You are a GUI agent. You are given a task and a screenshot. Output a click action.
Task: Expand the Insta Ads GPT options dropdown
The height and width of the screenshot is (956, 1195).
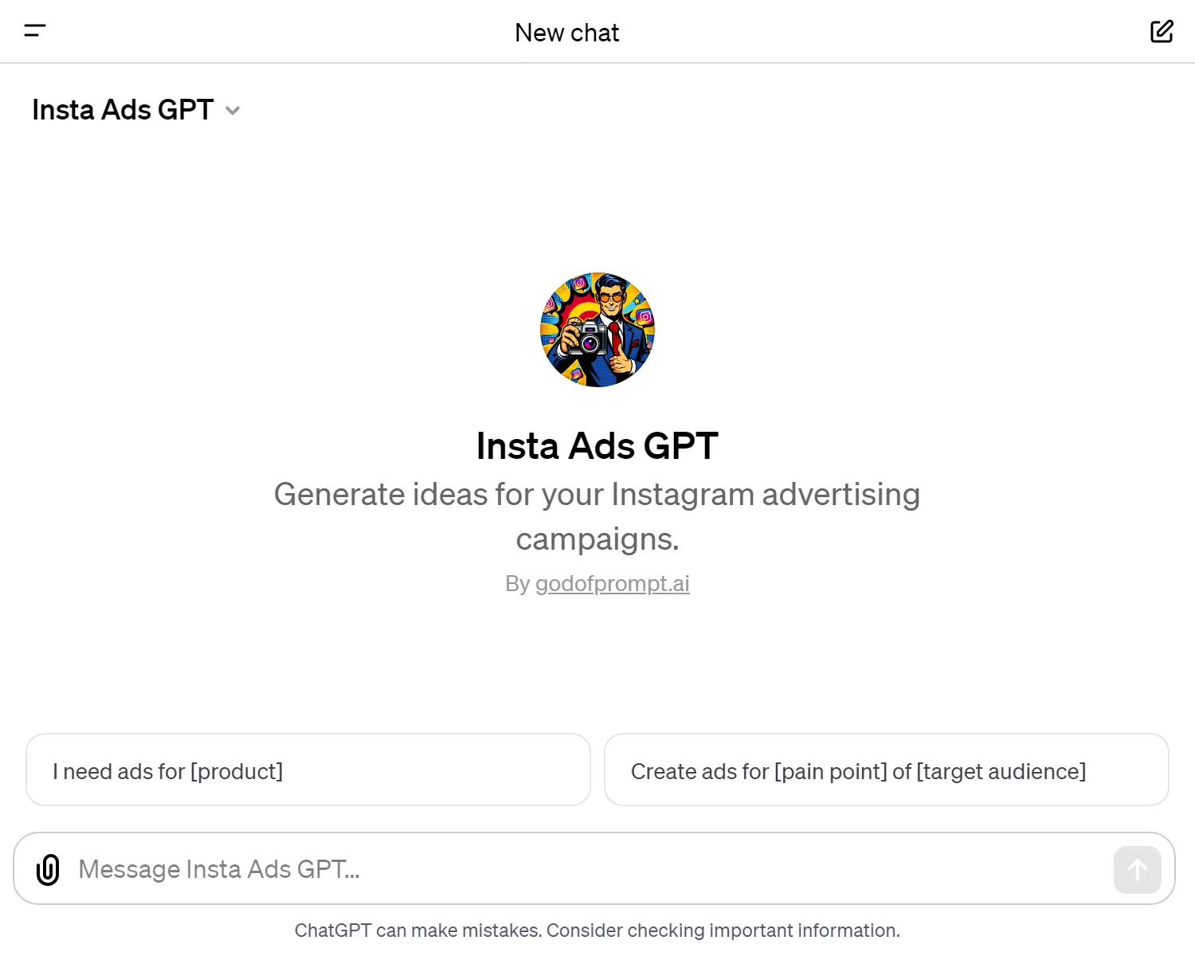(x=232, y=111)
